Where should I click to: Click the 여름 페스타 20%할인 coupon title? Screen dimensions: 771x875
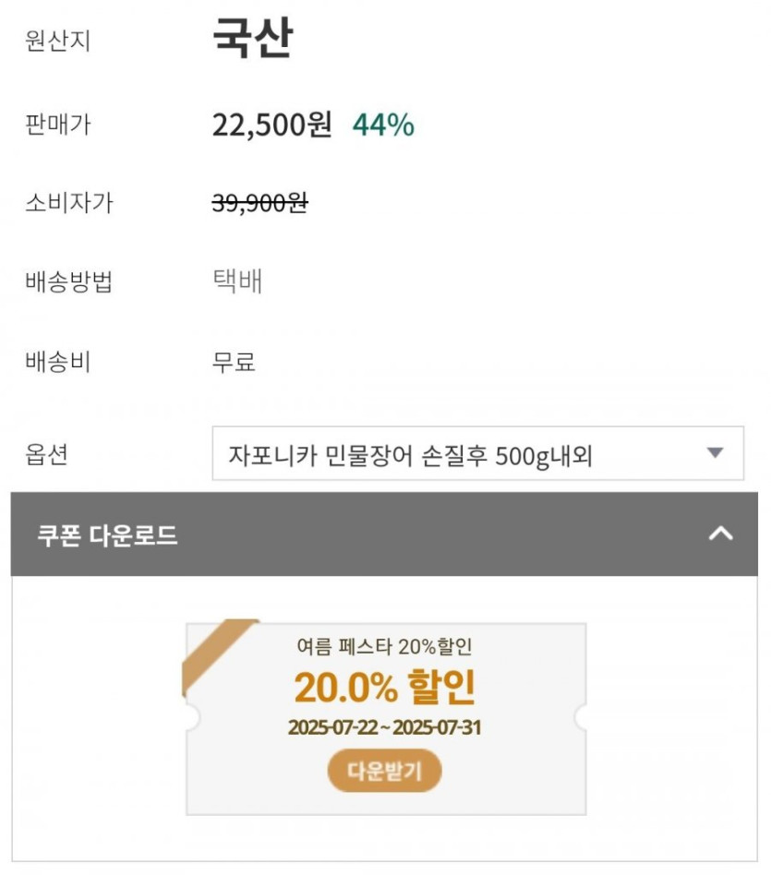pyautogui.click(x=384, y=647)
